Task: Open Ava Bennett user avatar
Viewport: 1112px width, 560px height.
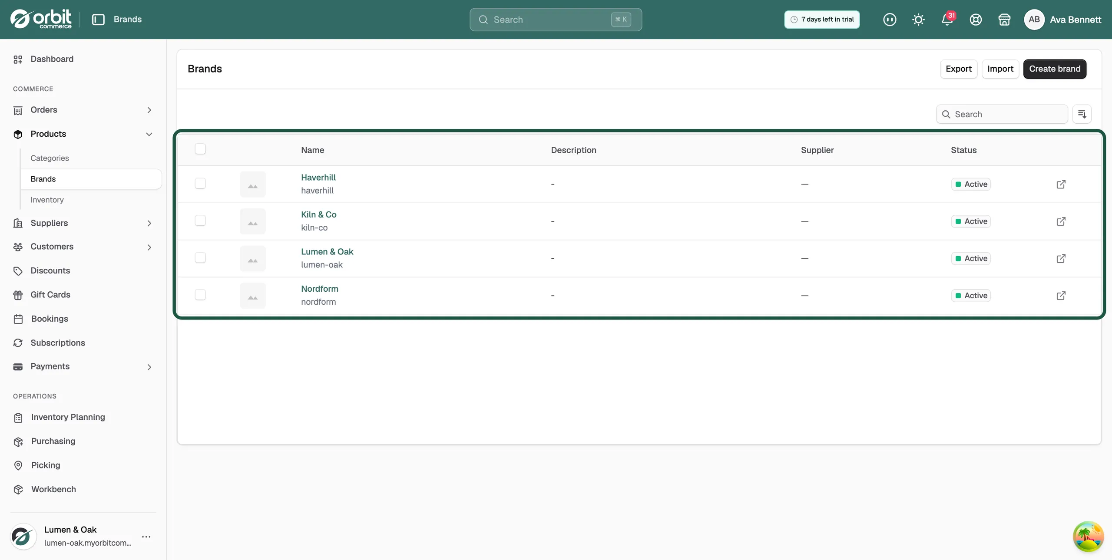Action: point(1034,20)
